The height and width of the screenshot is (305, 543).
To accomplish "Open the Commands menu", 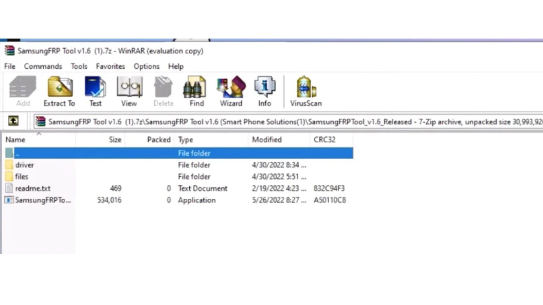I will pyautogui.click(x=43, y=67).
